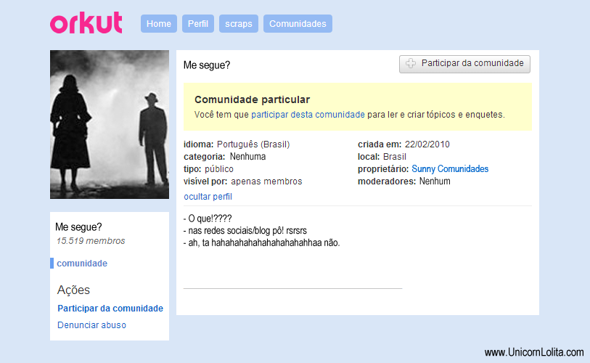Click the orkut logo
Viewport: 590px width, 363px height.
click(86, 23)
